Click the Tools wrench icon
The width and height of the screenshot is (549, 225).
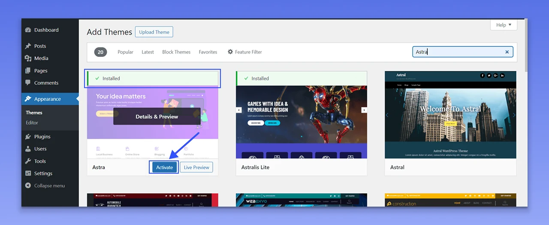click(28, 161)
